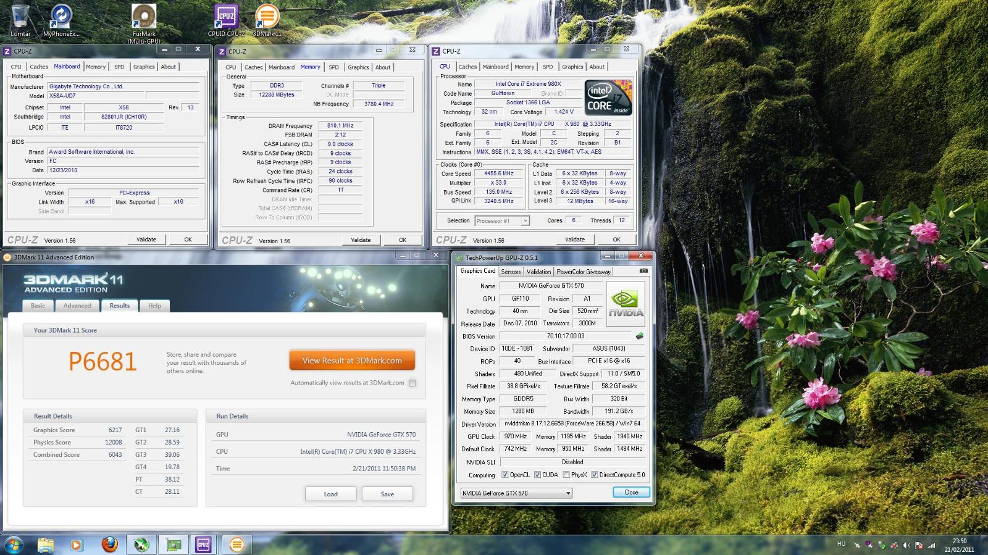Open About tab in the Mainboard CPU-Z window
Viewport: 988px width, 555px height.
169,67
